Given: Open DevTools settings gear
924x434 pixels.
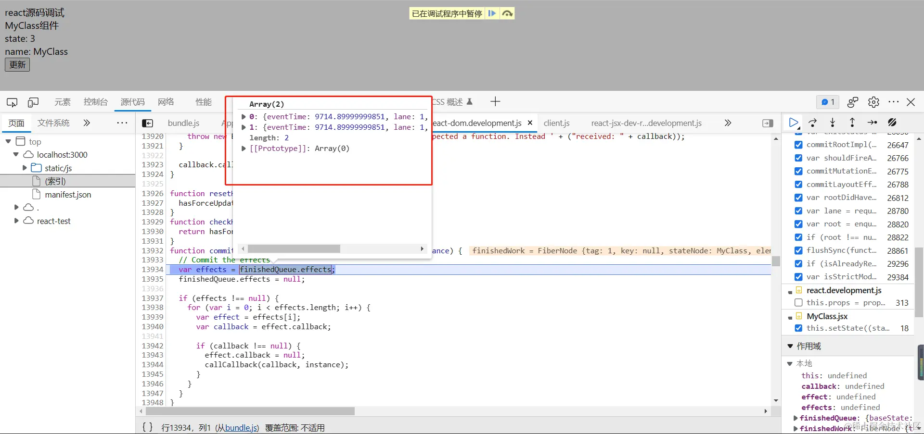Looking at the screenshot, I should (873, 102).
